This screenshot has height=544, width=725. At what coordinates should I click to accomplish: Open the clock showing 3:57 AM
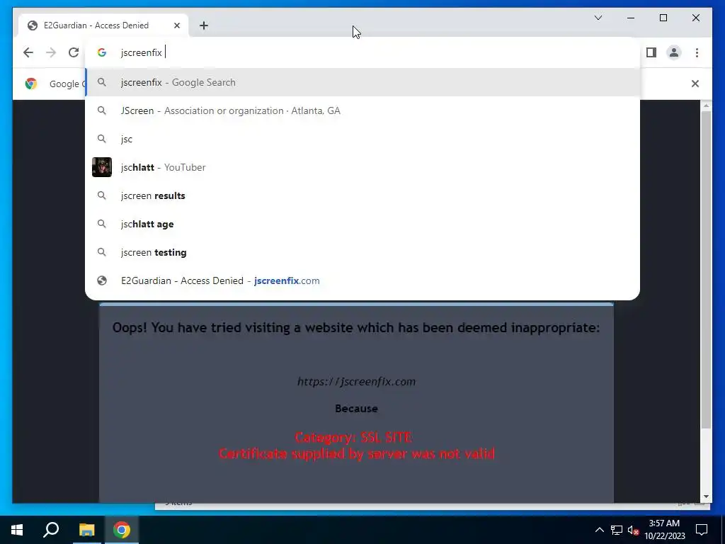pos(664,530)
